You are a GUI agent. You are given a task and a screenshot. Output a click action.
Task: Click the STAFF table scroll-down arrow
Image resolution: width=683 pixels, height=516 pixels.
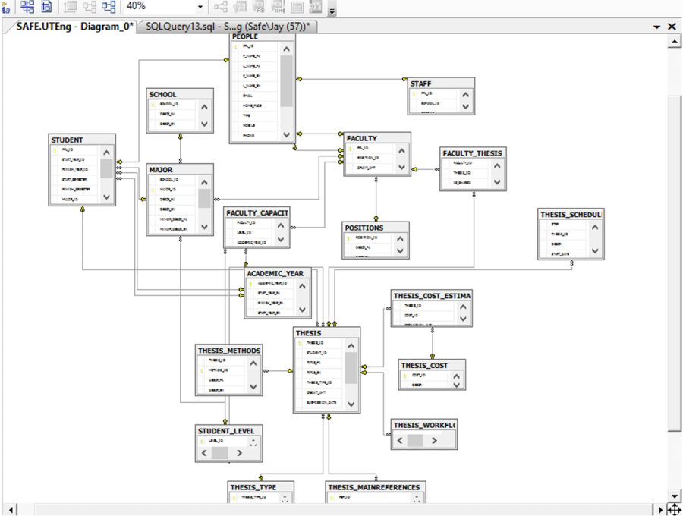coord(466,107)
